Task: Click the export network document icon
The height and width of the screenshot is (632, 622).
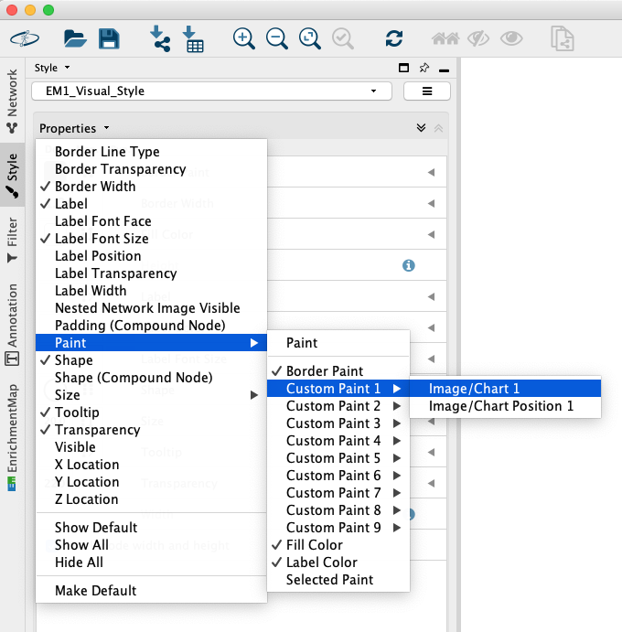Action: click(563, 38)
